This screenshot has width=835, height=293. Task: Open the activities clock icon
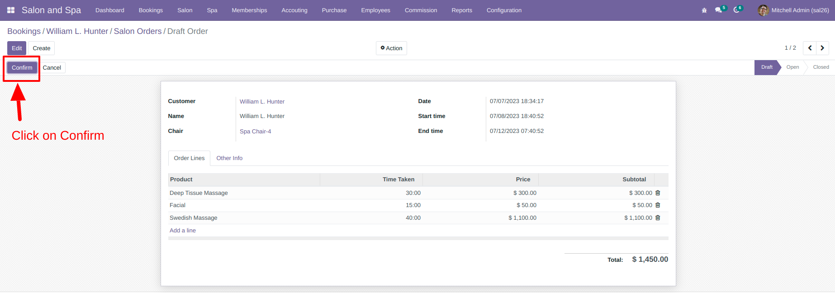(x=737, y=9)
